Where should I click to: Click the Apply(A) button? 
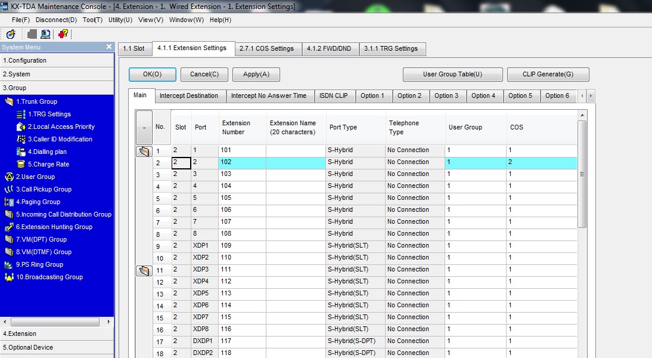pos(256,74)
